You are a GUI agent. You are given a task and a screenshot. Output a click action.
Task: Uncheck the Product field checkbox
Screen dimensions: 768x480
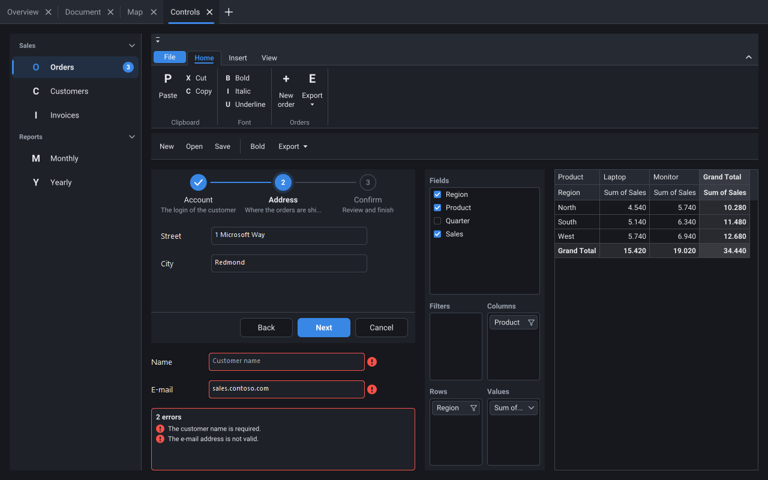(437, 208)
